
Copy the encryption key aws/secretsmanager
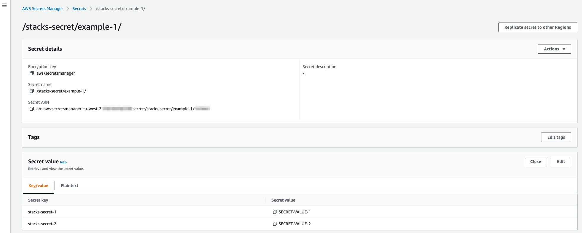pyautogui.click(x=32, y=73)
